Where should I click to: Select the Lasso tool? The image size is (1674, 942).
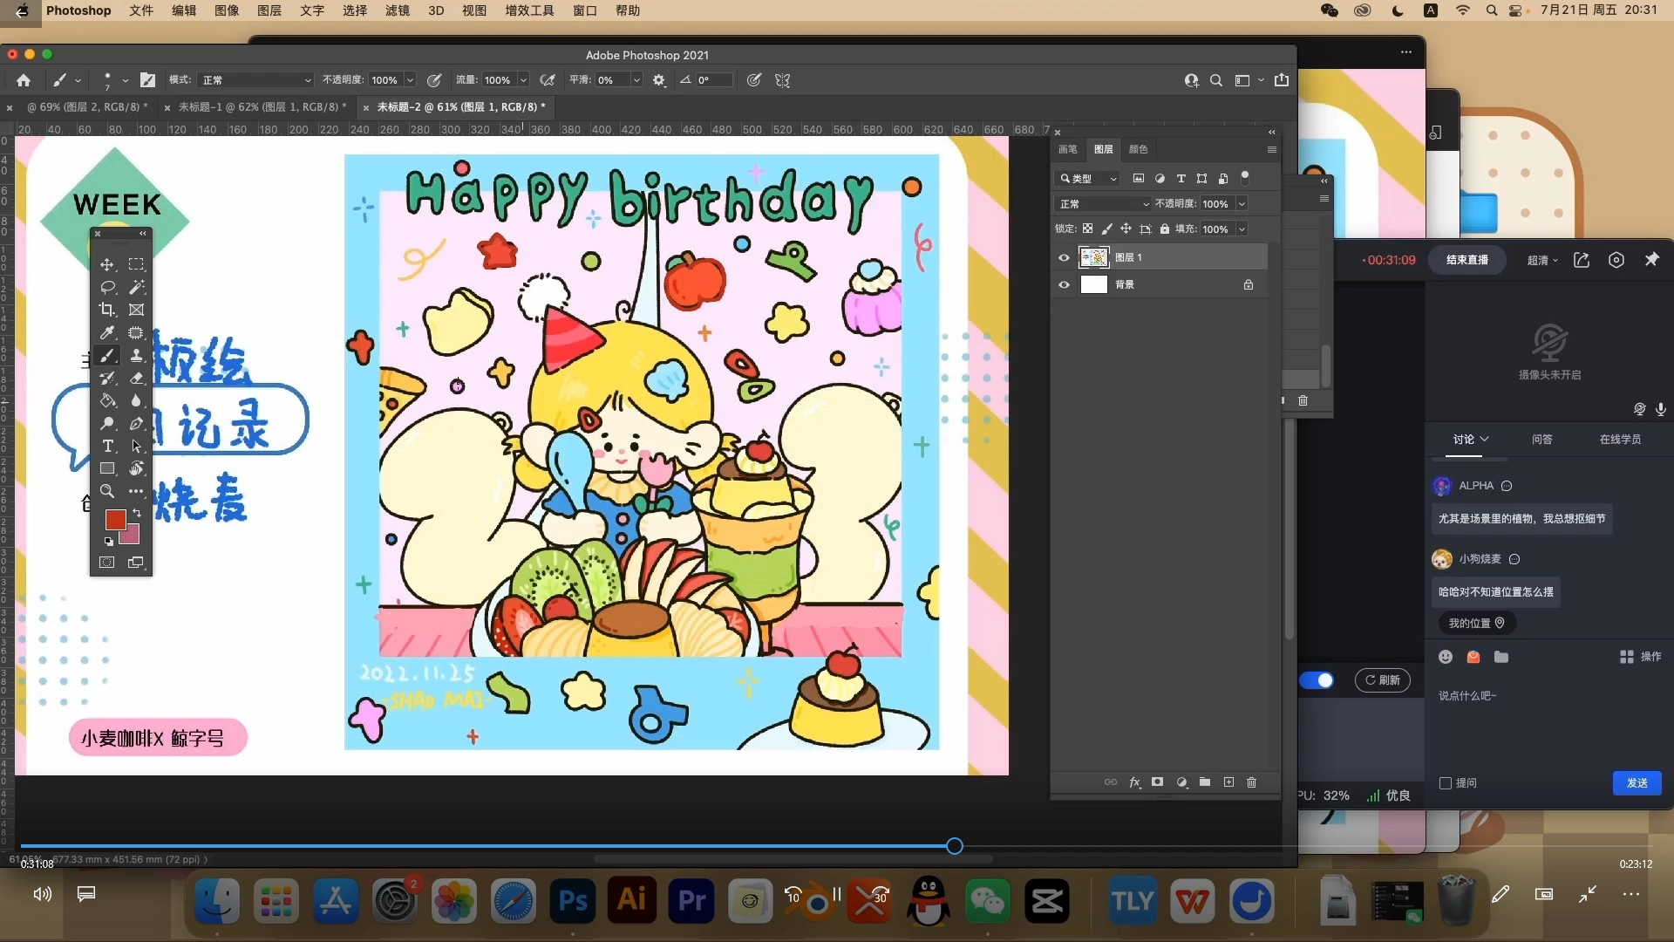(107, 287)
